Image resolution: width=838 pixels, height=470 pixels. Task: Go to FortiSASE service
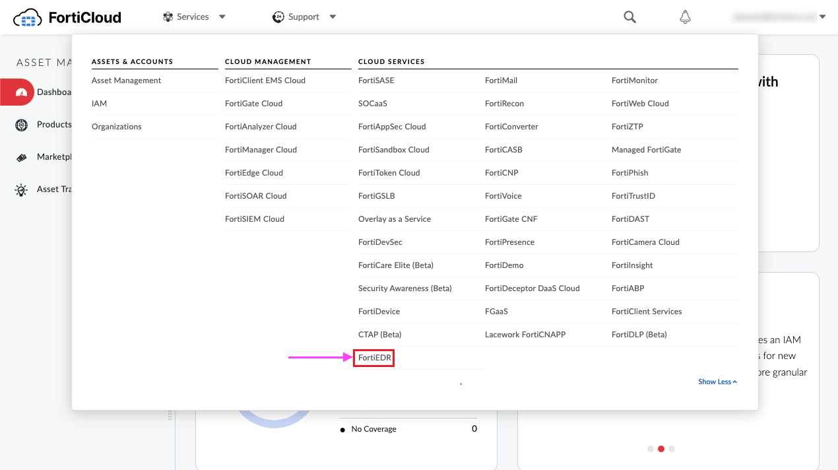(x=376, y=81)
